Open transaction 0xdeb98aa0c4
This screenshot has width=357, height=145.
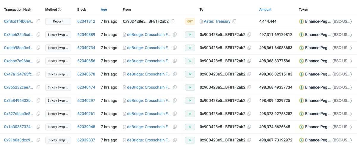tap(19, 48)
